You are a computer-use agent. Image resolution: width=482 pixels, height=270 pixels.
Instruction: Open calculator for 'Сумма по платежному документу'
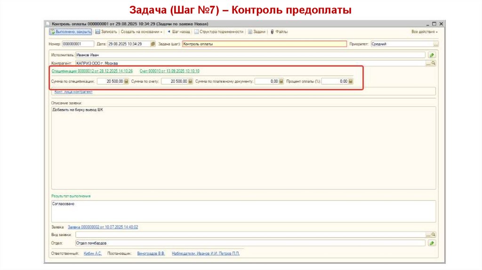pos(281,81)
